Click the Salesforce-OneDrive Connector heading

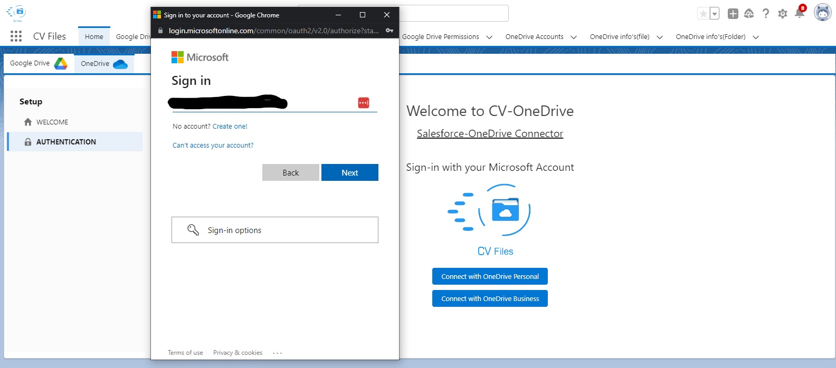point(490,133)
